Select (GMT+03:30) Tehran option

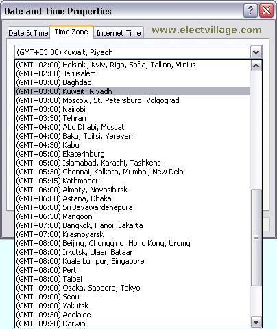click(132, 118)
